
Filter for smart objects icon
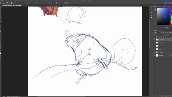[x=169, y=33]
